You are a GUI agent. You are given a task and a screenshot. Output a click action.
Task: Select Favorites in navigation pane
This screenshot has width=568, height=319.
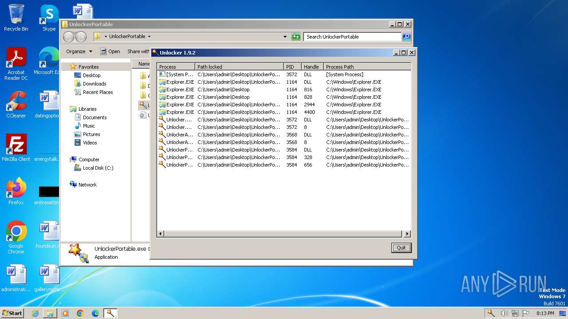(x=88, y=67)
